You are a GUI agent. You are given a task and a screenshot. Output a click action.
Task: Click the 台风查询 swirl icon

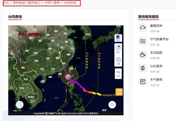tap(143, 68)
